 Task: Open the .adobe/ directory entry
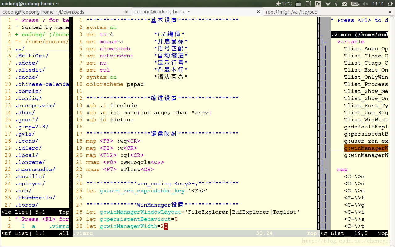coord(27,63)
